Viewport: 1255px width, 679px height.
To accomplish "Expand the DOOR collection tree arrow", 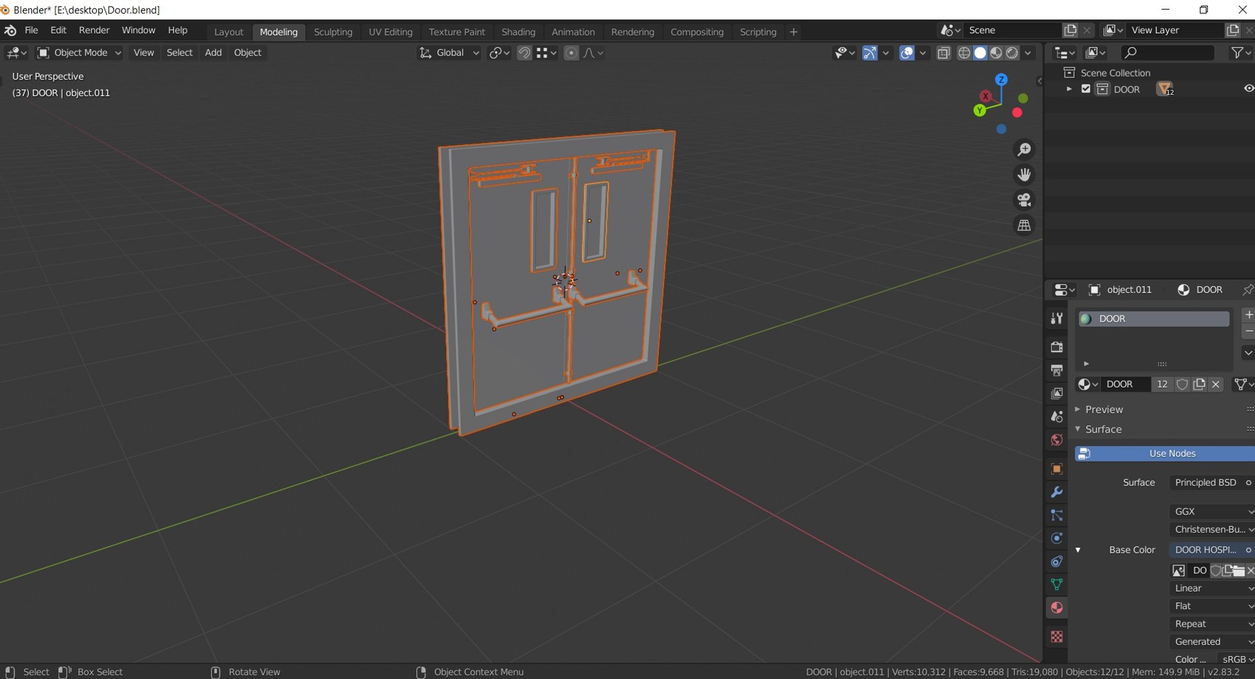I will 1069,89.
